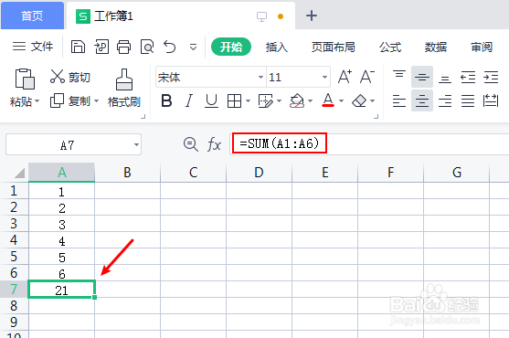The image size is (509, 338).
Task: Open the 页面布局 ribbon tab
Action: pos(333,47)
